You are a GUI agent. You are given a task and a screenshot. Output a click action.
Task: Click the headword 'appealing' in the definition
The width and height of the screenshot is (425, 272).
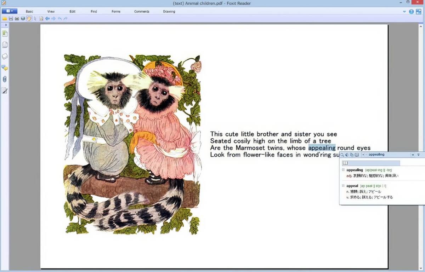pos(355,170)
